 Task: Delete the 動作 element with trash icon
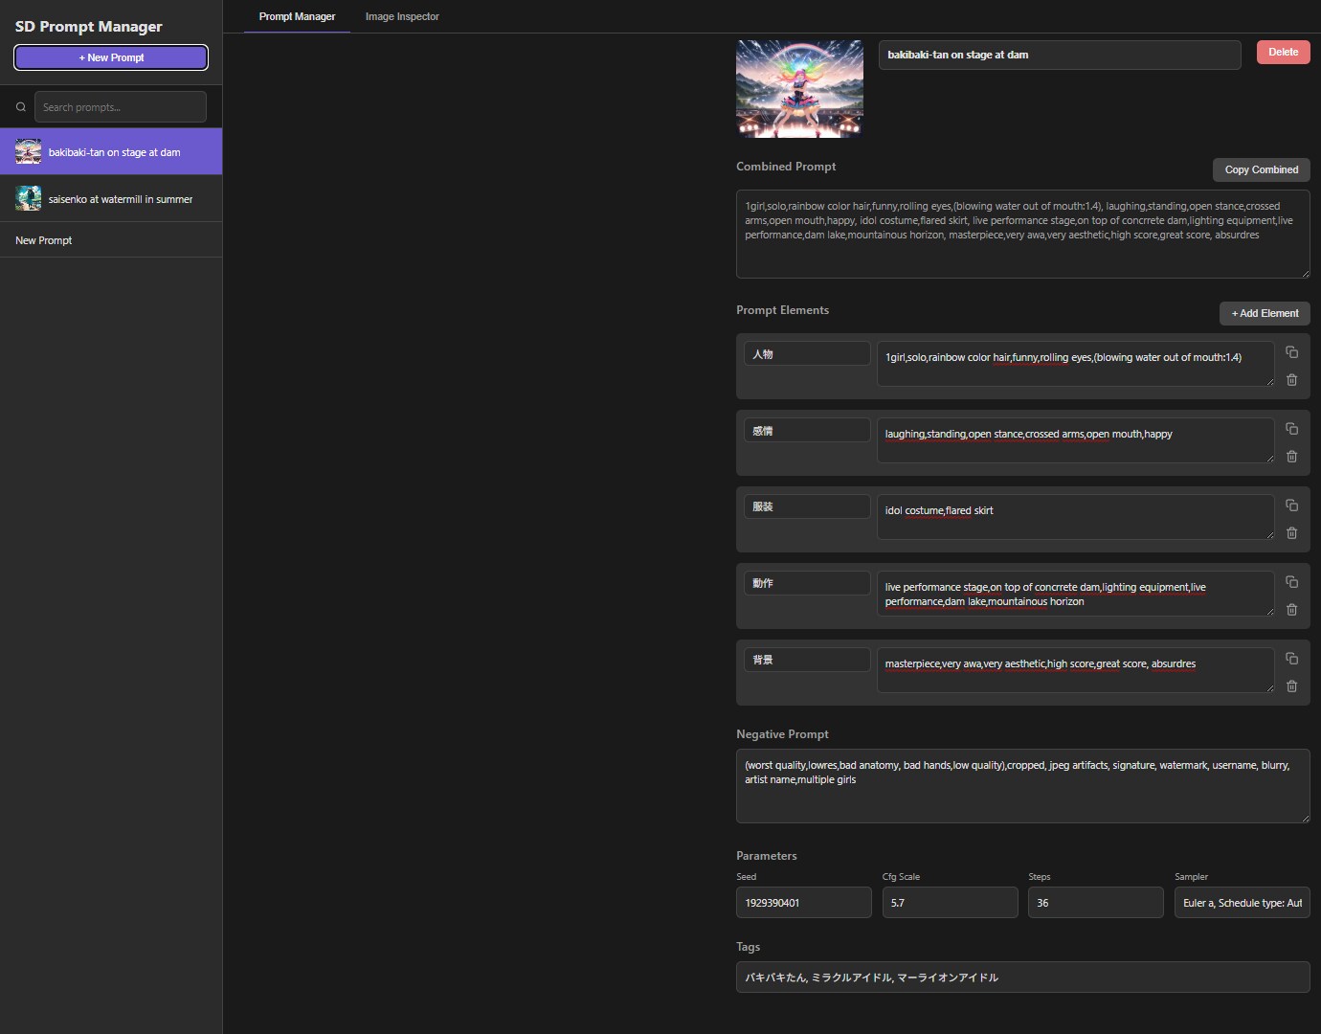pos(1291,610)
